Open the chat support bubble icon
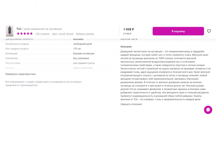The width and height of the screenshot is (216, 146). pyautogui.click(x=208, y=110)
